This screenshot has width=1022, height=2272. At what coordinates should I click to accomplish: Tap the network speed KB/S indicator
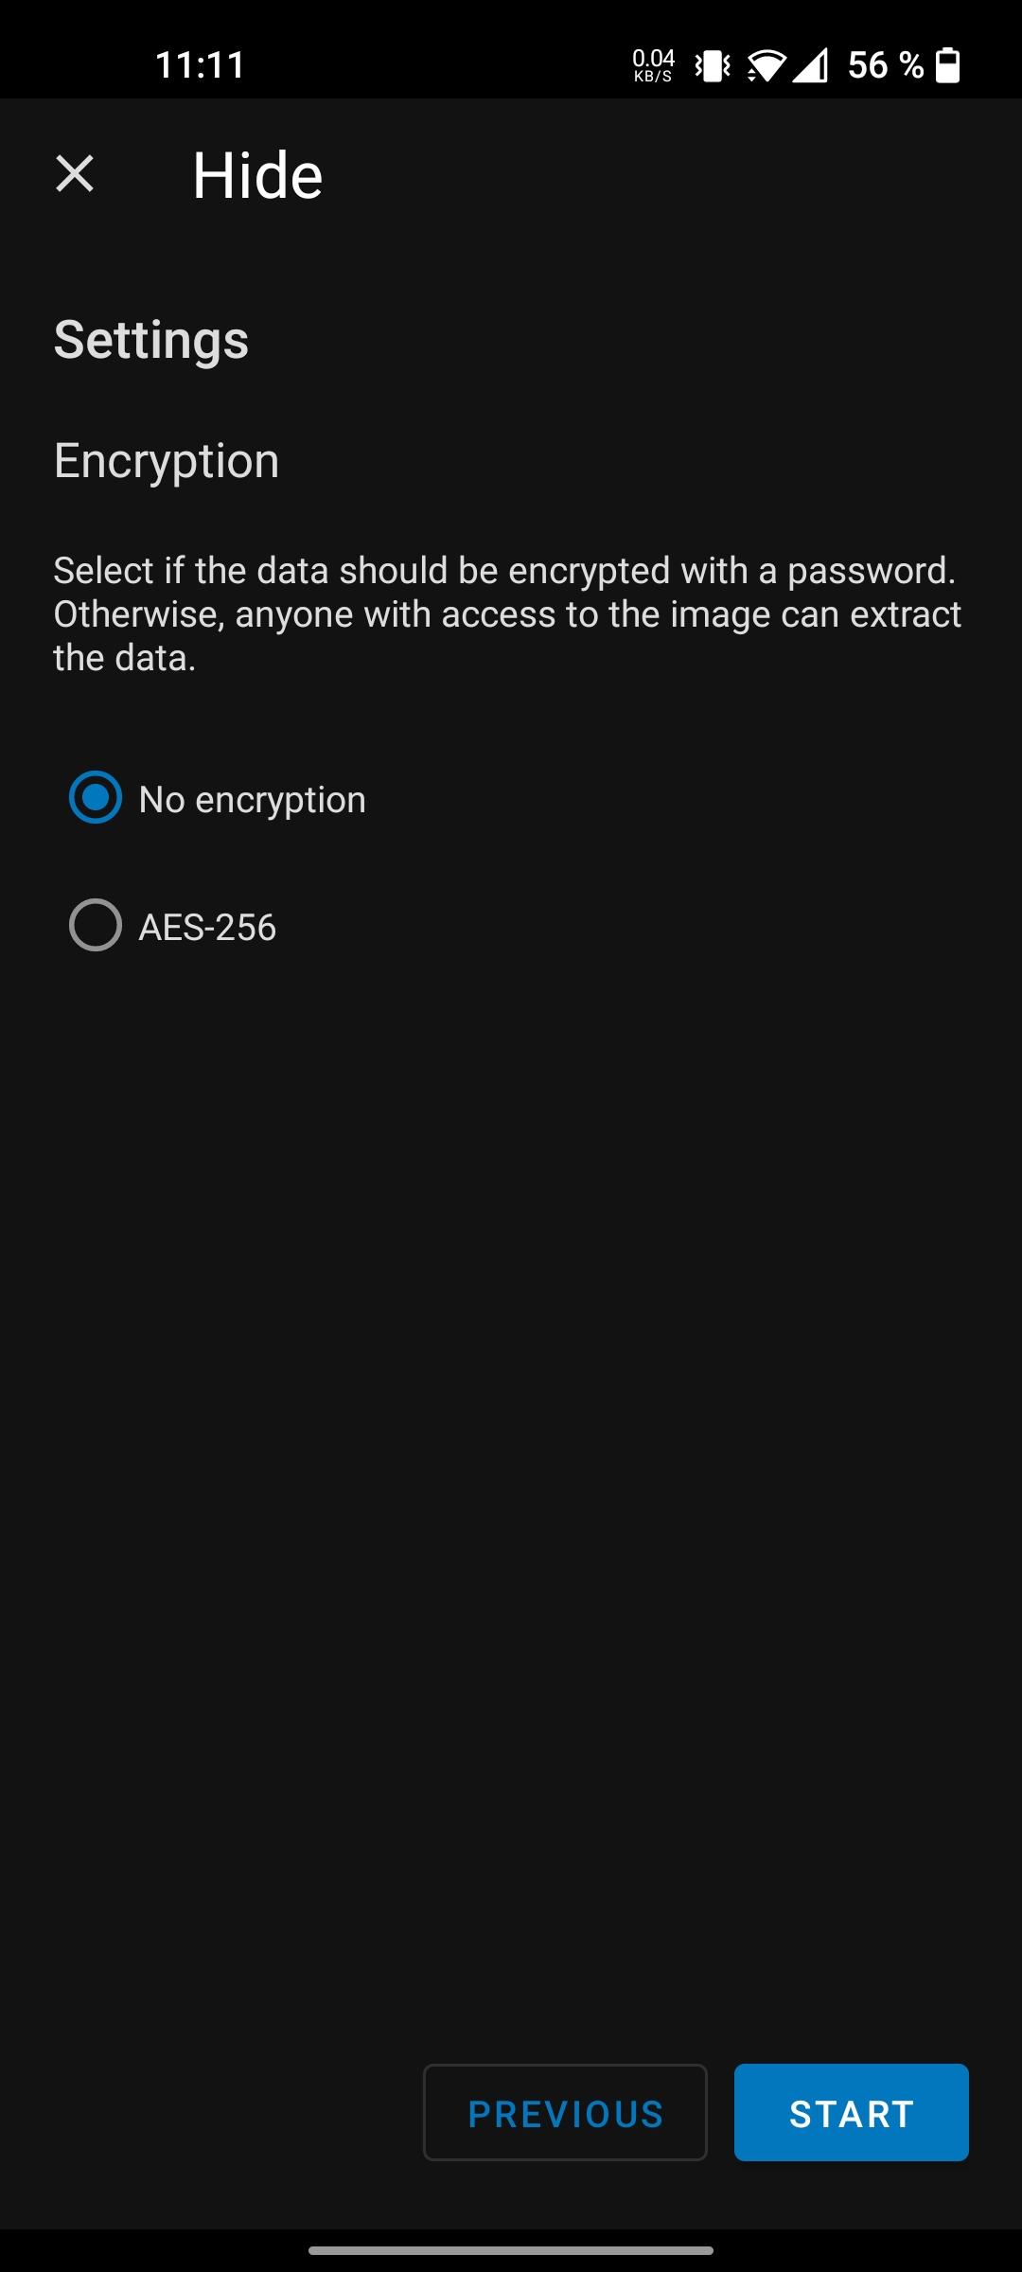point(653,66)
